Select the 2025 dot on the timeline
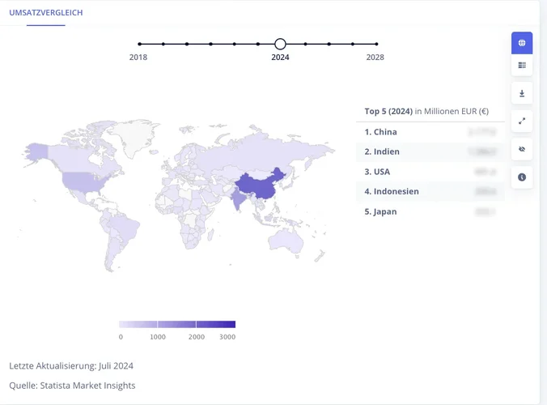547x405 pixels. click(x=305, y=44)
